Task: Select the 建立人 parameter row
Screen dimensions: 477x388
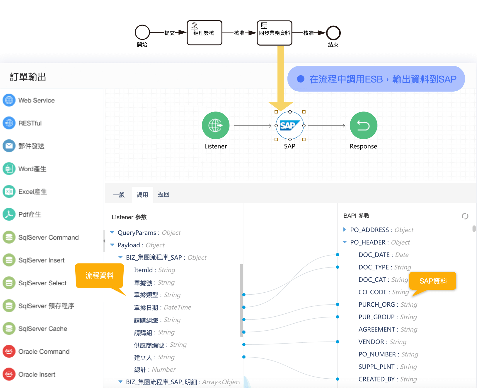Action: (154, 357)
